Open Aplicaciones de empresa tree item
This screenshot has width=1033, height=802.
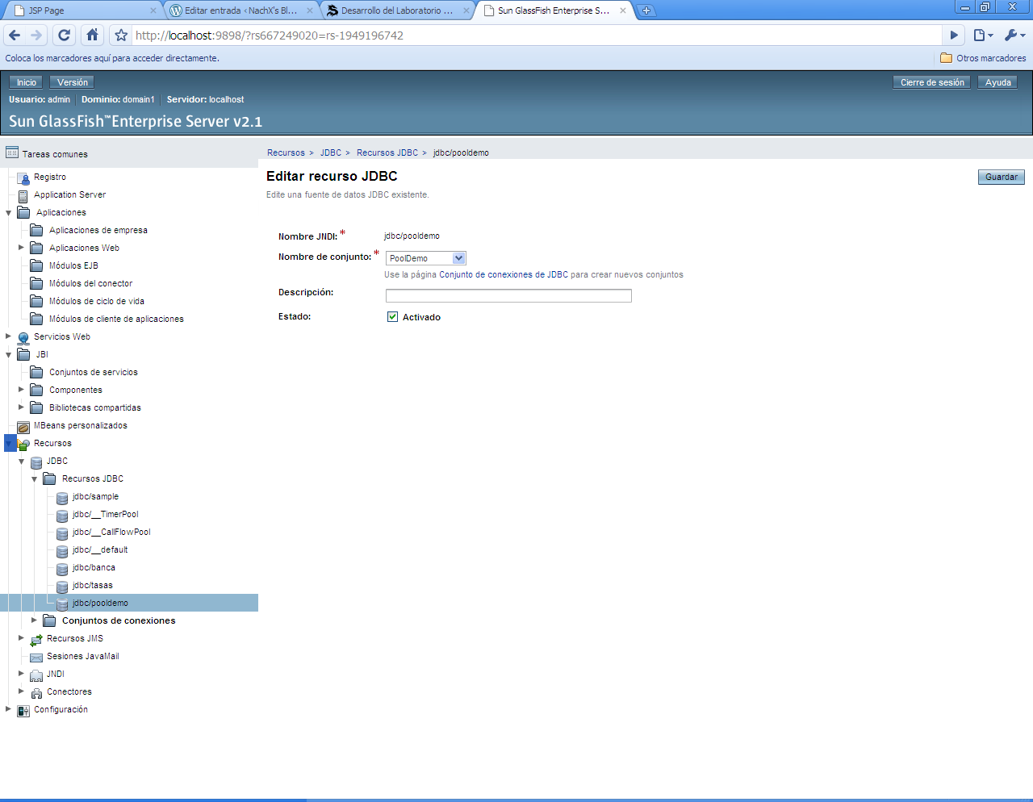[98, 230]
